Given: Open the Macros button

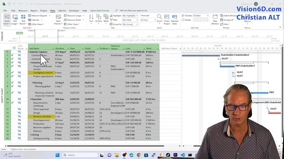Looking at the screenshot, I should pos(247,19).
